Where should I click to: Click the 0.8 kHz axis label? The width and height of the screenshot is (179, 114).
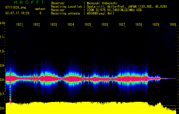[x=2, y=80]
